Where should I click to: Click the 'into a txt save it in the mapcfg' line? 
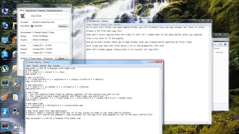click(105, 38)
